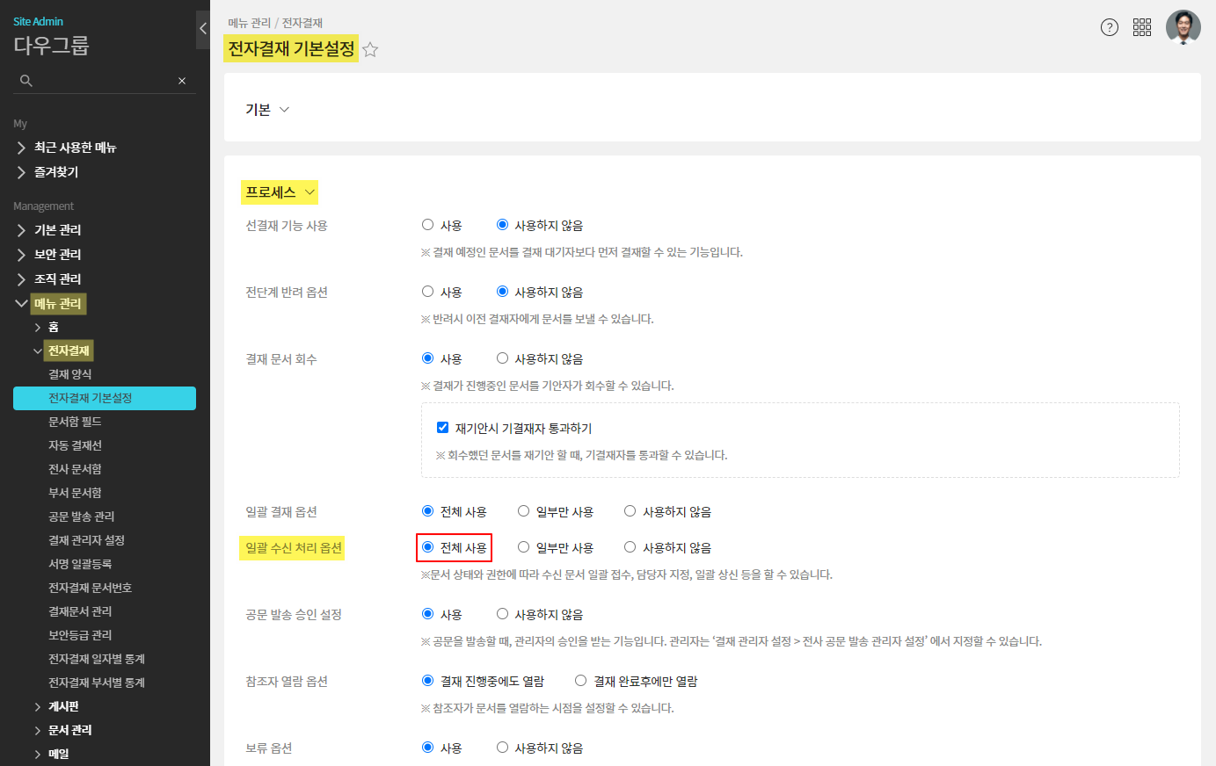Select 사용 for 선결재 기능 사용
1216x766 pixels.
pyautogui.click(x=428, y=225)
